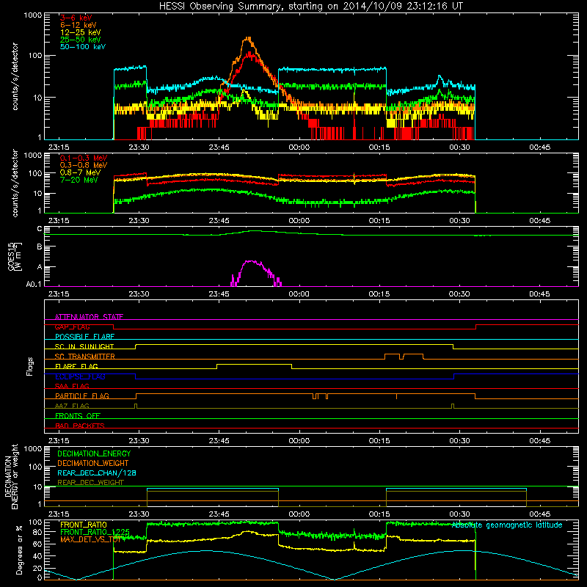This screenshot has height=587, width=587.
Task: Click the DECIMATION_WEIGHT legend label
Action: (x=93, y=463)
